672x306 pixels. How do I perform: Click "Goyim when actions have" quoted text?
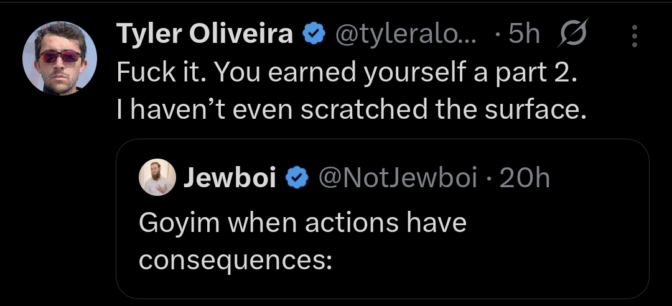[302, 222]
